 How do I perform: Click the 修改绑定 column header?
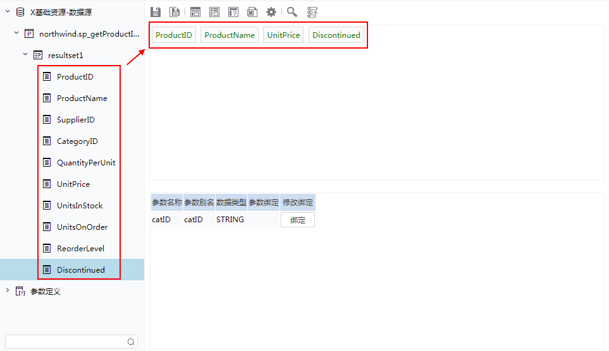click(298, 203)
